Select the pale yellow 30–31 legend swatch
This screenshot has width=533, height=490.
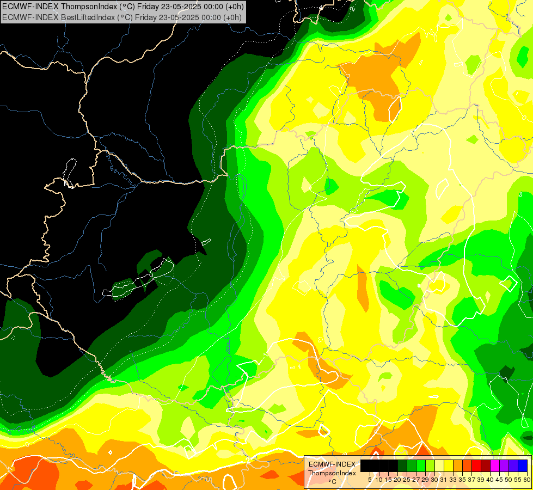click(x=439, y=465)
